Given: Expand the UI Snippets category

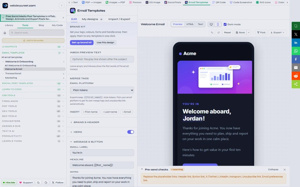Looking at the screenshot, I should tap(32, 47).
